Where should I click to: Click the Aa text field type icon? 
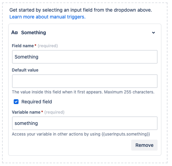pyautogui.click(x=14, y=33)
